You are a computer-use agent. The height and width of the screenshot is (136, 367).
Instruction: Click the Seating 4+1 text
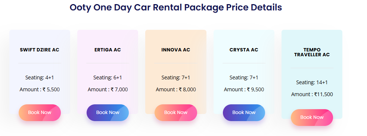40,78
